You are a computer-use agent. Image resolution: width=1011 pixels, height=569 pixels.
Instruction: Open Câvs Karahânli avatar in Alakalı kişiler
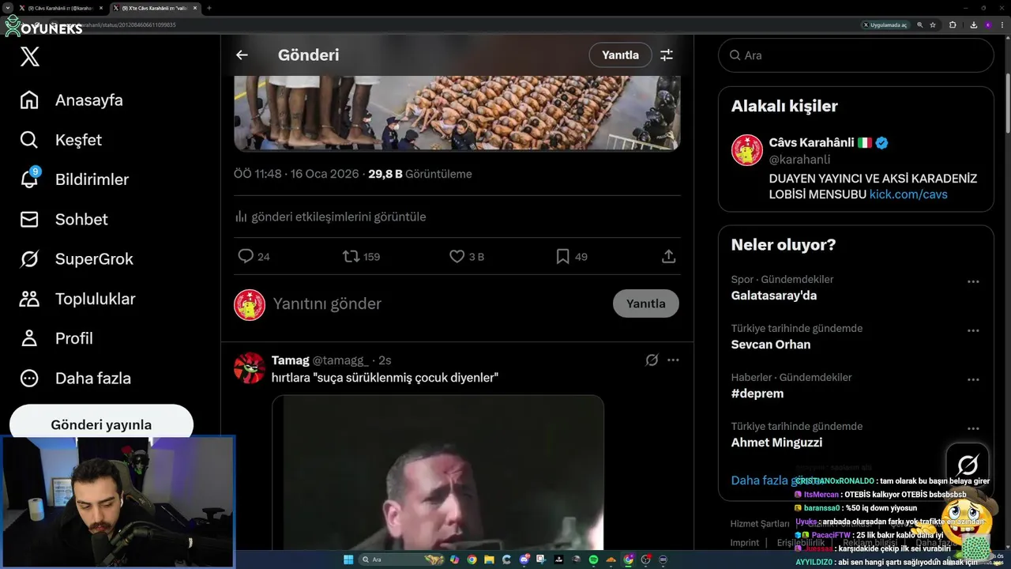pos(746,150)
